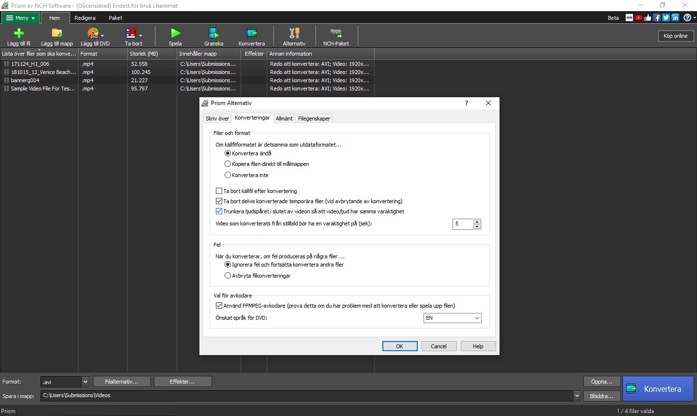
Task: Decrease still-image duration with the down arrow
Action: tap(477, 226)
